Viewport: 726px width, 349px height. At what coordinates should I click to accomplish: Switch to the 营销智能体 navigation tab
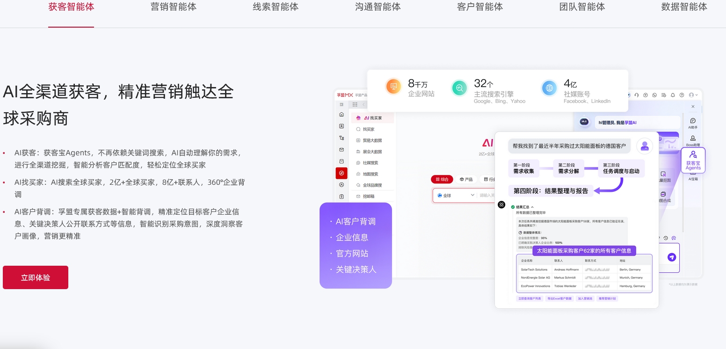173,7
